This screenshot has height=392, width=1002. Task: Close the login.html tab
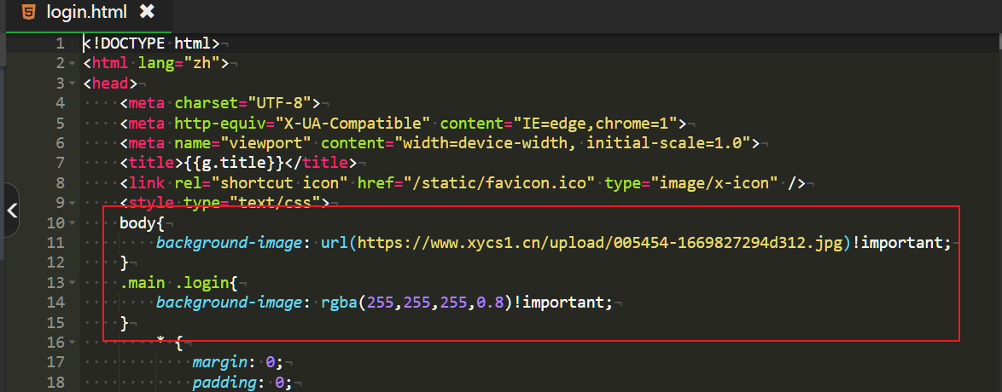(147, 11)
